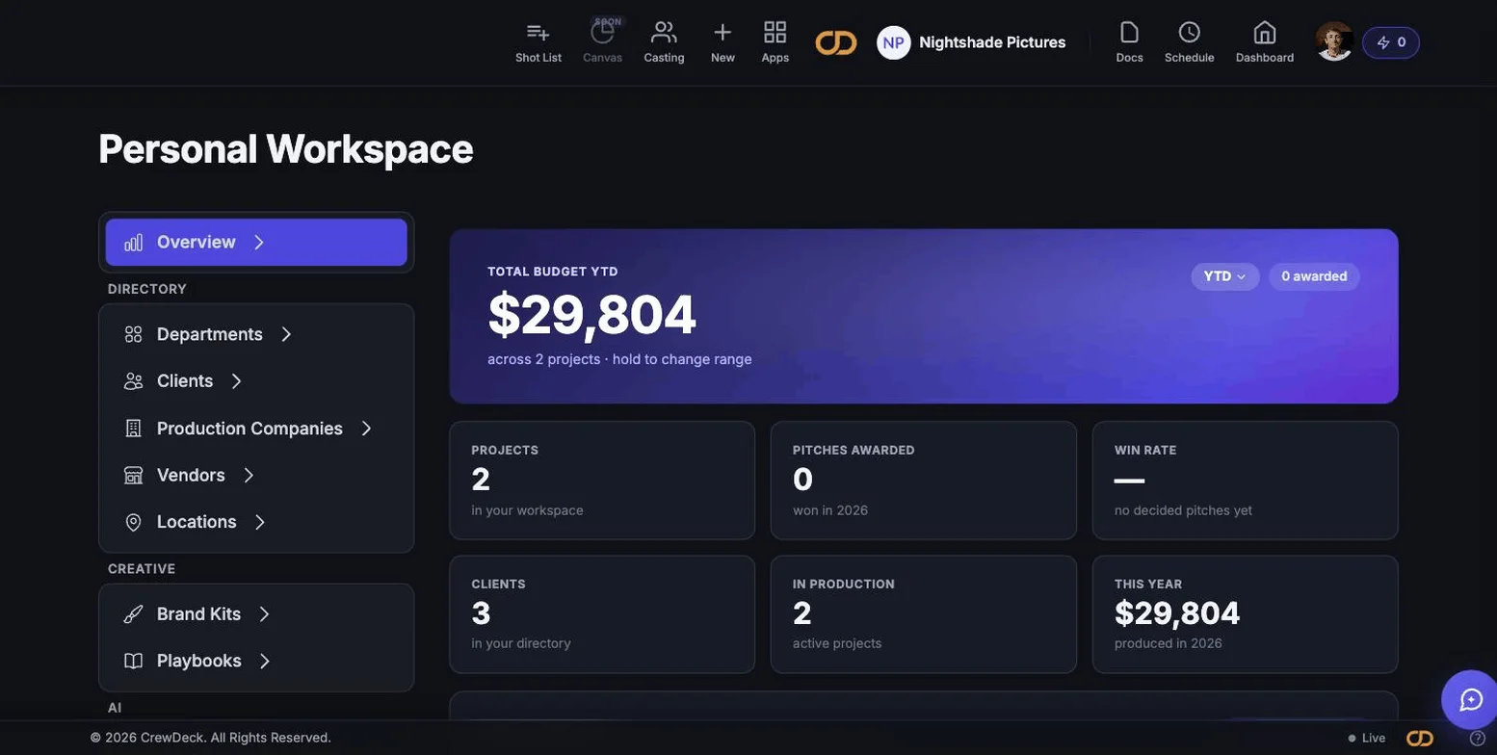Open the This Year stat card
This screenshot has height=755, width=1497.
(x=1246, y=614)
